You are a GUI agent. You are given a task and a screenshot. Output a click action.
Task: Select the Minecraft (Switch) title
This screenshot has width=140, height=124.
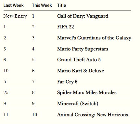tap(78, 103)
